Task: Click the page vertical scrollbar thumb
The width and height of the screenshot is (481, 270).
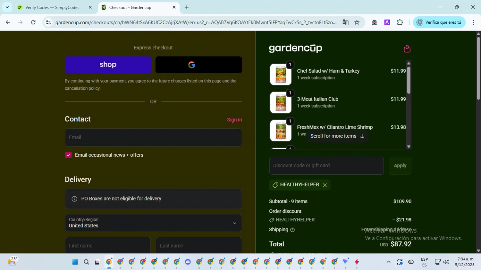Action: [478, 68]
